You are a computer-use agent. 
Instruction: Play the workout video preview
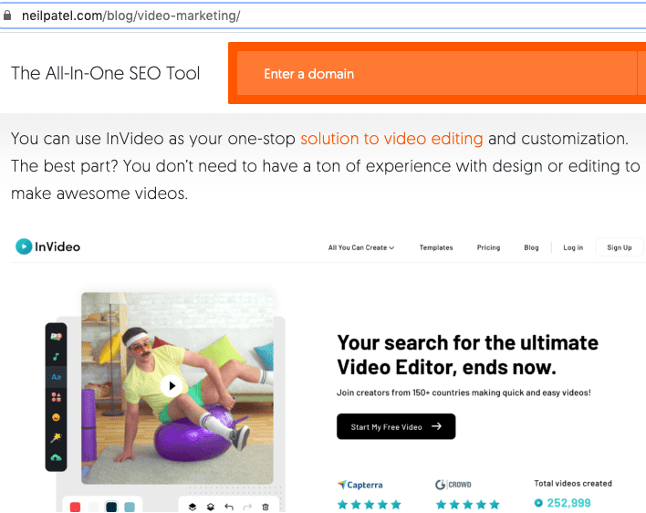[172, 386]
